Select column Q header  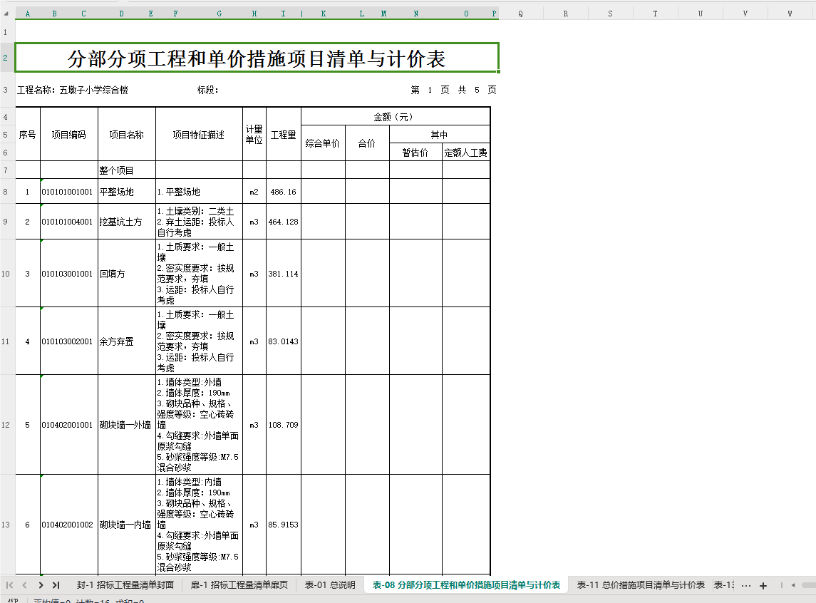coord(521,14)
